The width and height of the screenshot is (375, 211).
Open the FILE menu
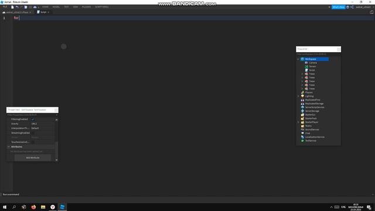pyautogui.click(x=5, y=7)
